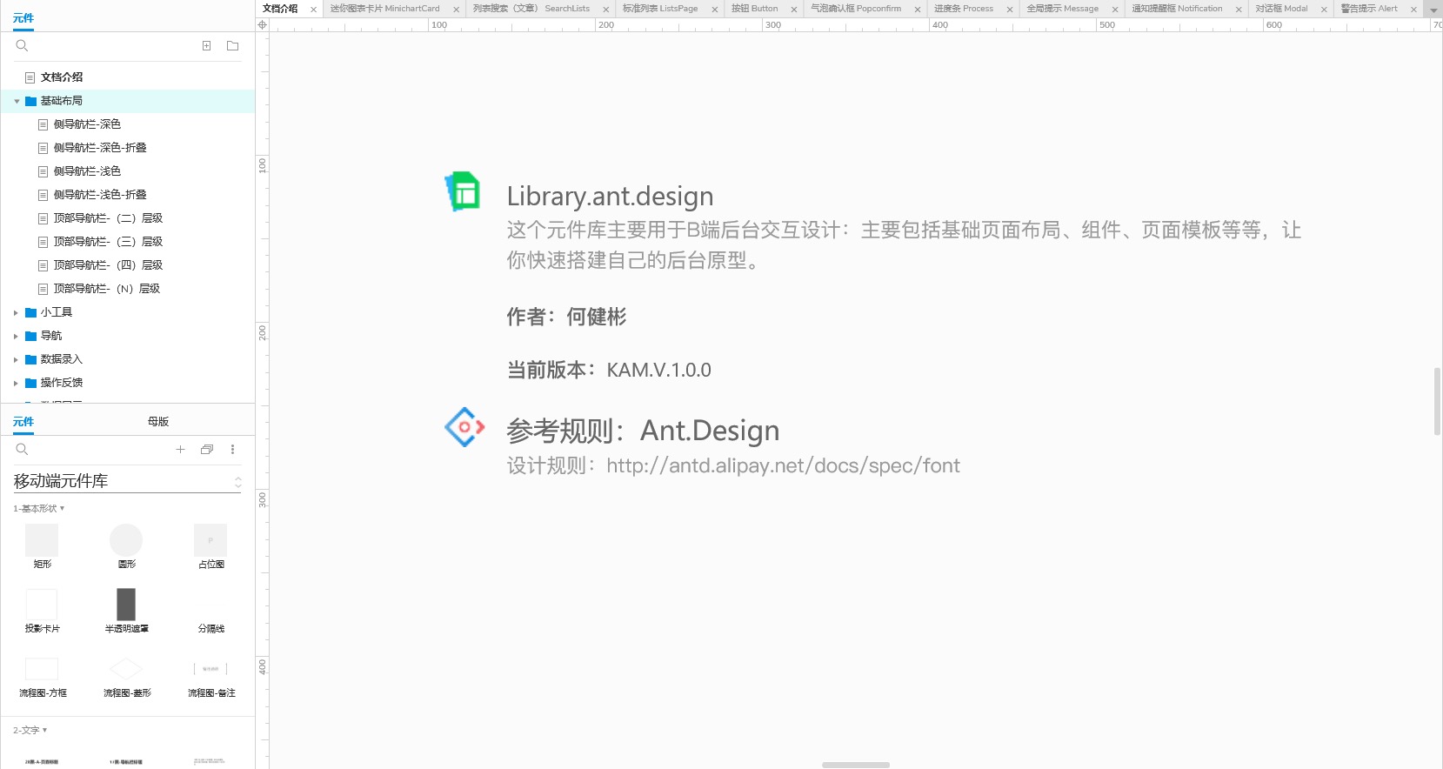The width and height of the screenshot is (1443, 769).
Task: Open the library panel's three-dot options menu
Action: [232, 449]
